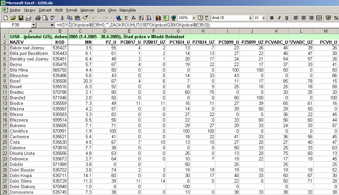Toggle underline formatting
The width and height of the screenshot is (339, 195).
(x=287, y=18)
